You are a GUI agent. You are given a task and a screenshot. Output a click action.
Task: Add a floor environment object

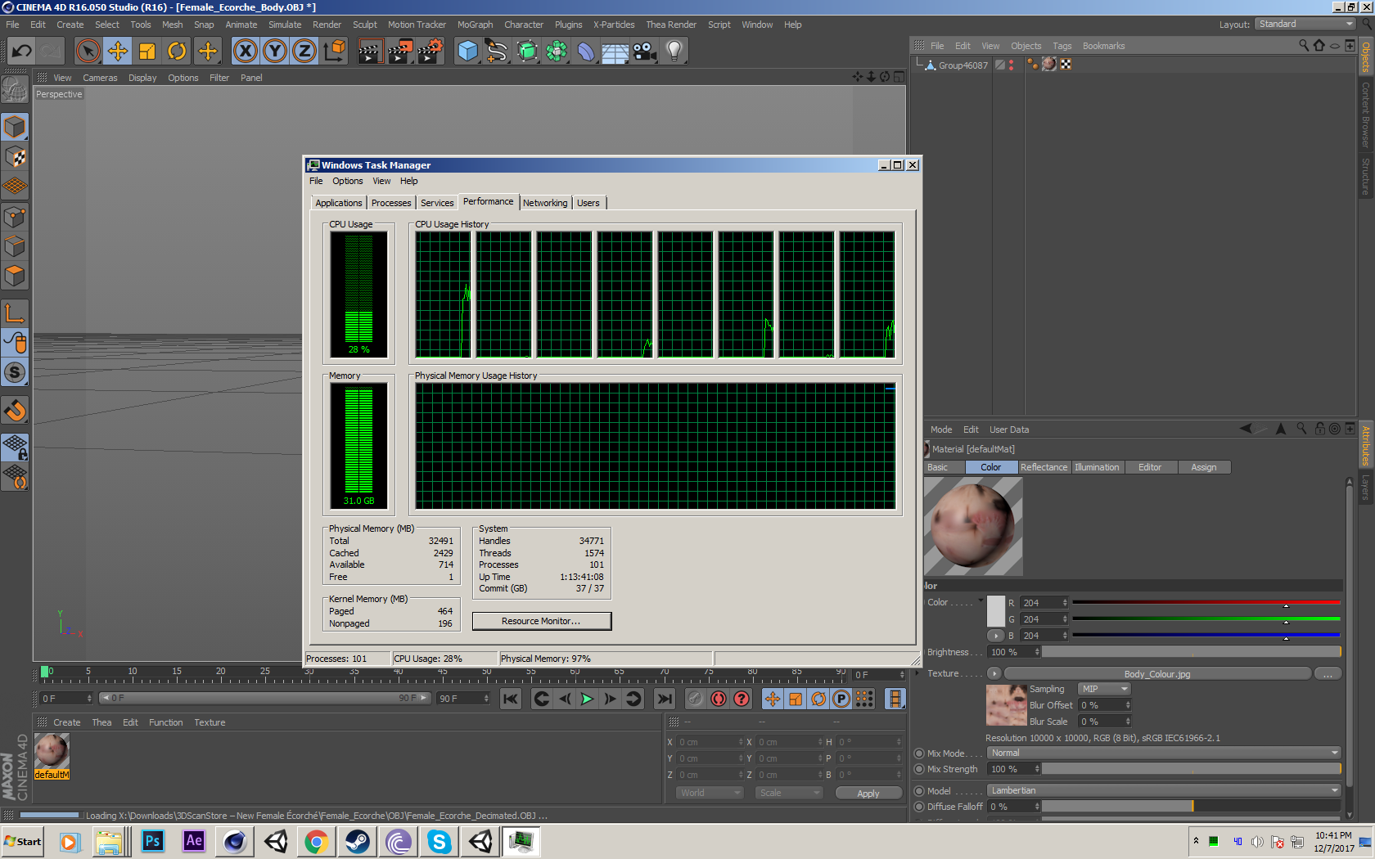[x=615, y=52]
